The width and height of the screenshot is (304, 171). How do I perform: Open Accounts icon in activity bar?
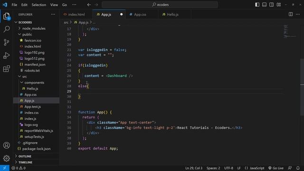point(6,145)
